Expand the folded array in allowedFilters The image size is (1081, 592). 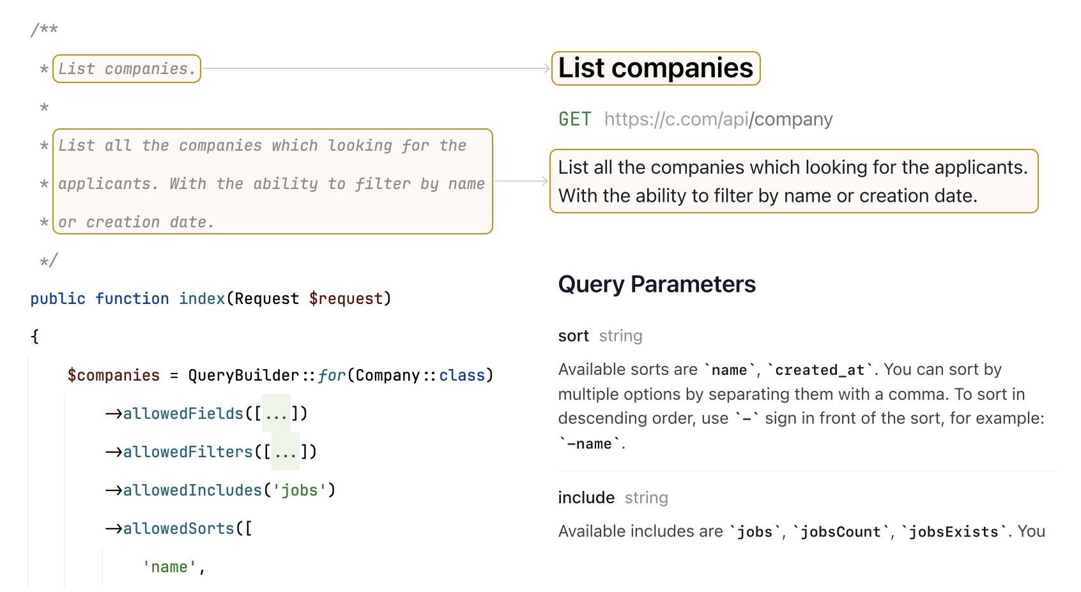click(x=285, y=452)
